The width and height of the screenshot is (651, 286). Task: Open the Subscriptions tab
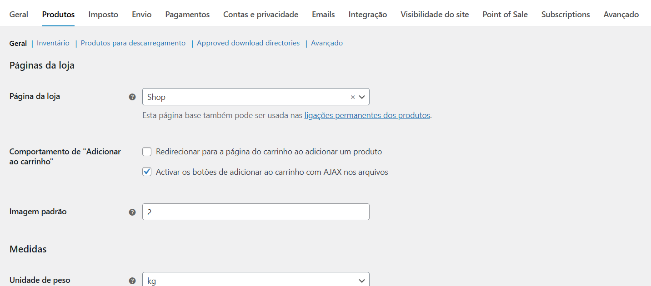coord(565,15)
